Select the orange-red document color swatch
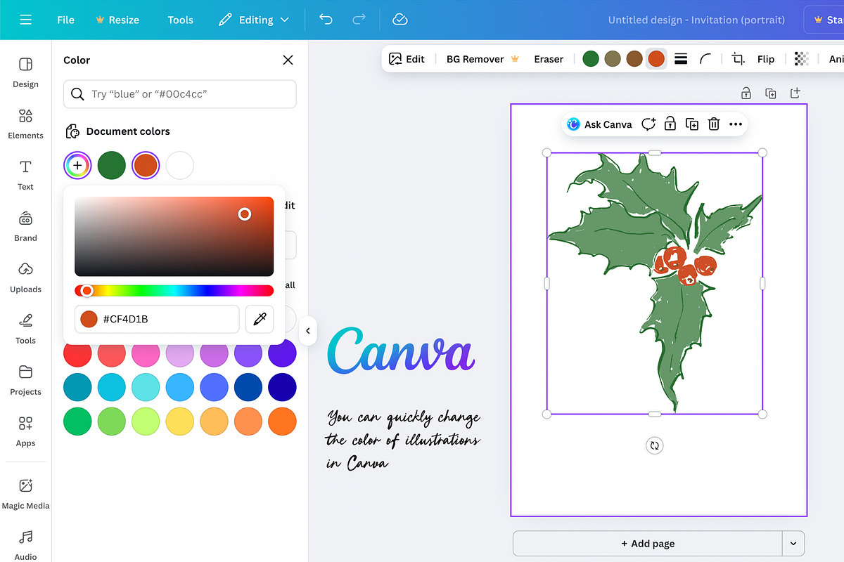Screen dimensions: 844x562 click(146, 165)
